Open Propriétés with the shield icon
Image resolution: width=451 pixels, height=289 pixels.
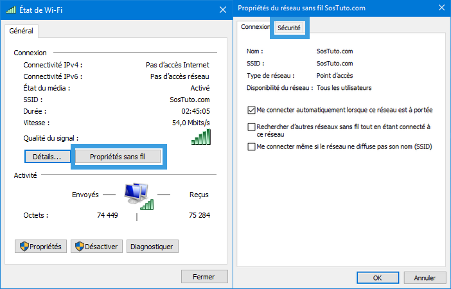(40, 247)
